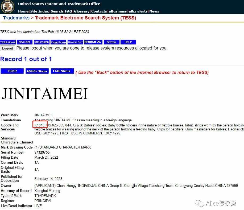Open the ASSIGN Status button
Viewport: 244px width, 210px height.
click(37, 71)
